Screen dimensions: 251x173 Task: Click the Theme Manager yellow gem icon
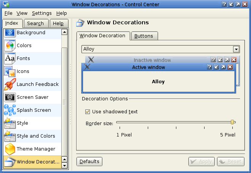click(x=10, y=149)
